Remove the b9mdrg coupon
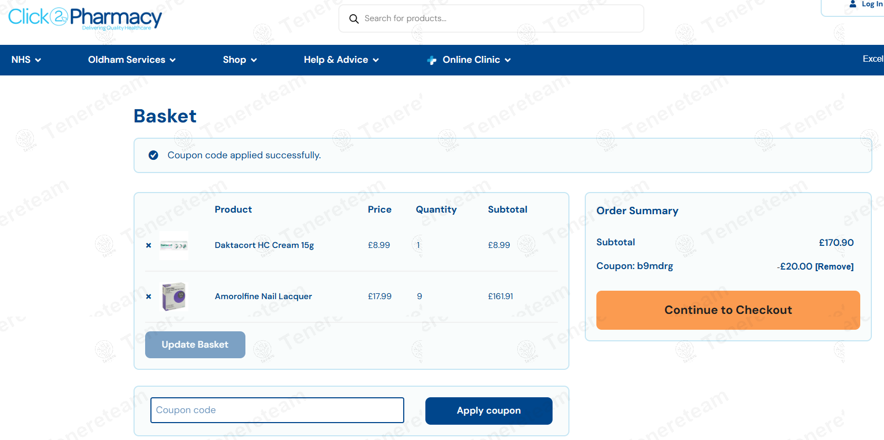The height and width of the screenshot is (440, 884). point(834,267)
